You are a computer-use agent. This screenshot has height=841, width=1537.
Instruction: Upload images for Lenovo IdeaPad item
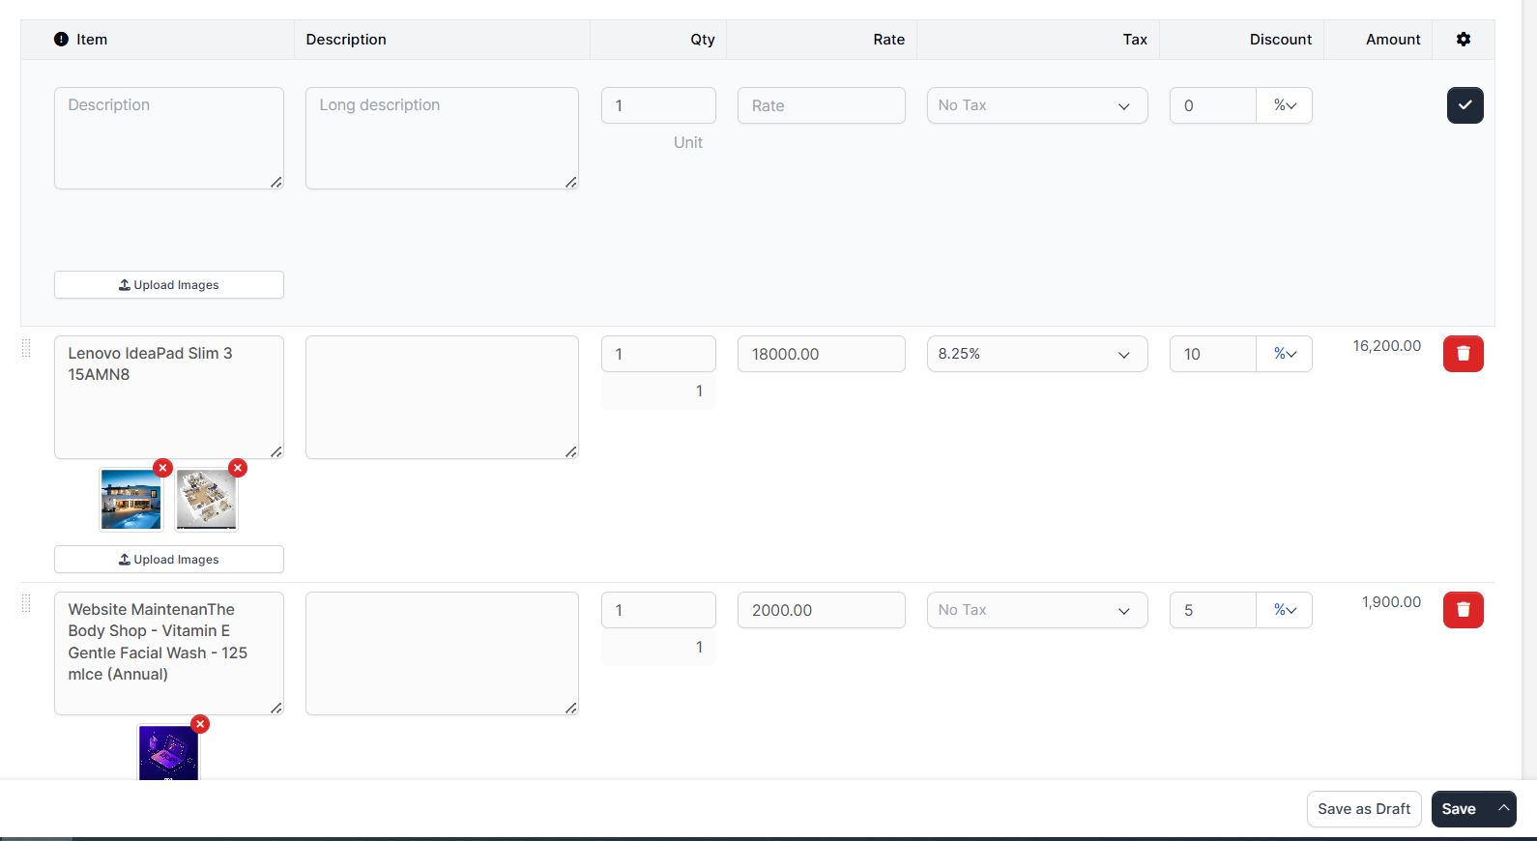pyautogui.click(x=169, y=560)
